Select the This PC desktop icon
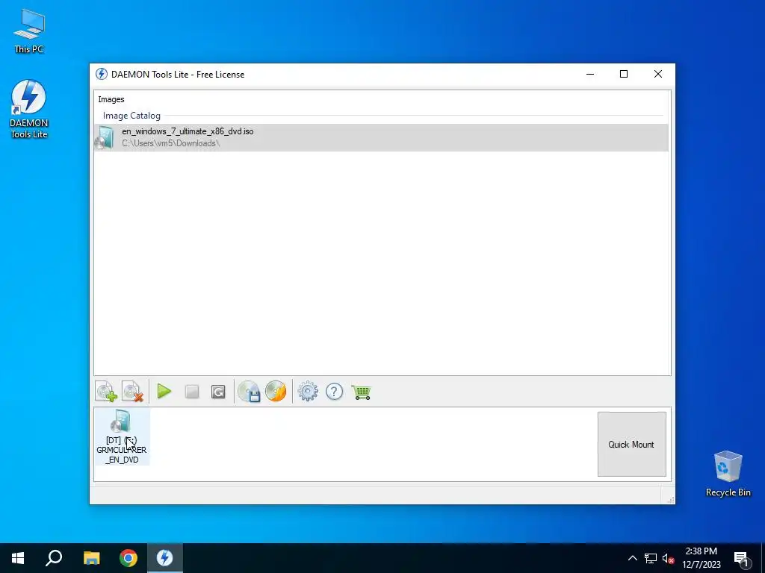The image size is (765, 573). pyautogui.click(x=29, y=31)
